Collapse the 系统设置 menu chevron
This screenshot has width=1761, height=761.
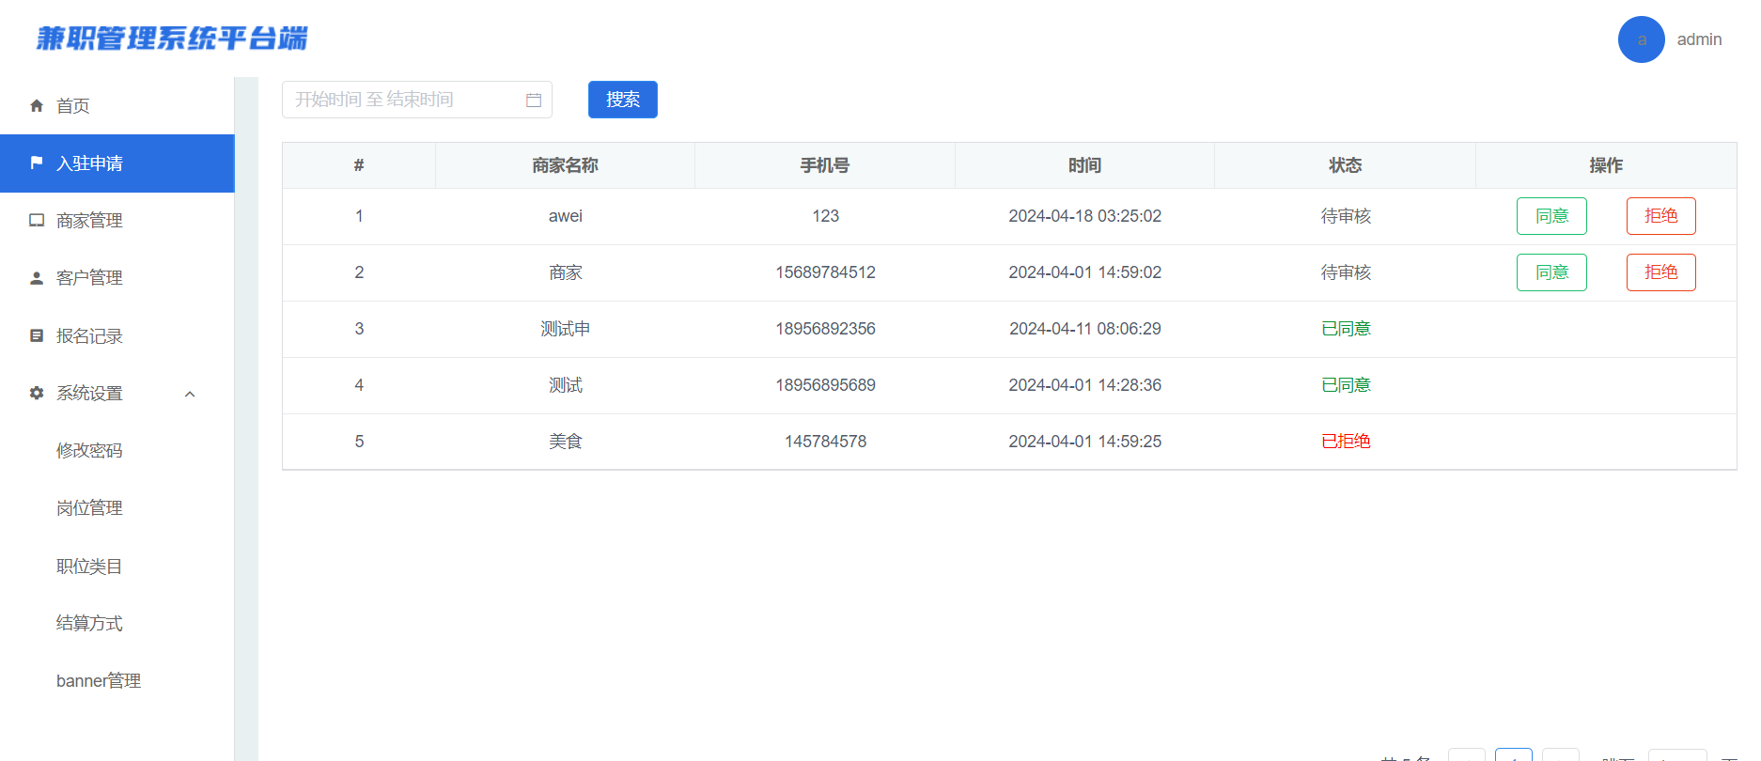(190, 394)
